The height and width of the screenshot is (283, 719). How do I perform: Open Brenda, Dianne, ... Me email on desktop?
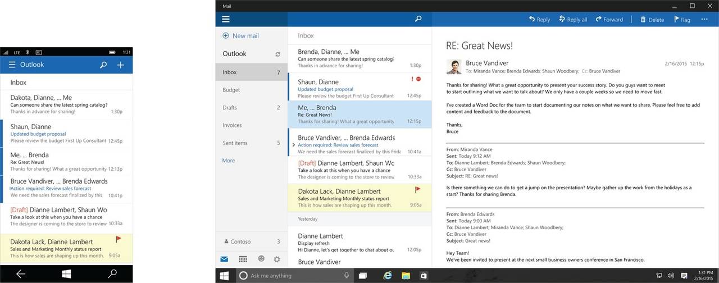coord(359,58)
